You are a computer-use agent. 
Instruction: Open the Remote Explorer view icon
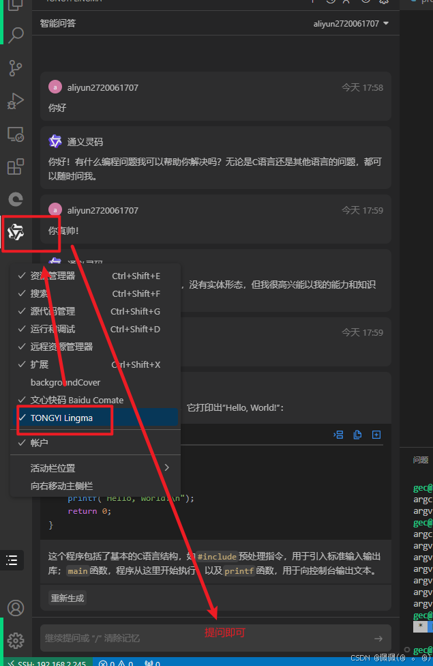click(x=16, y=134)
